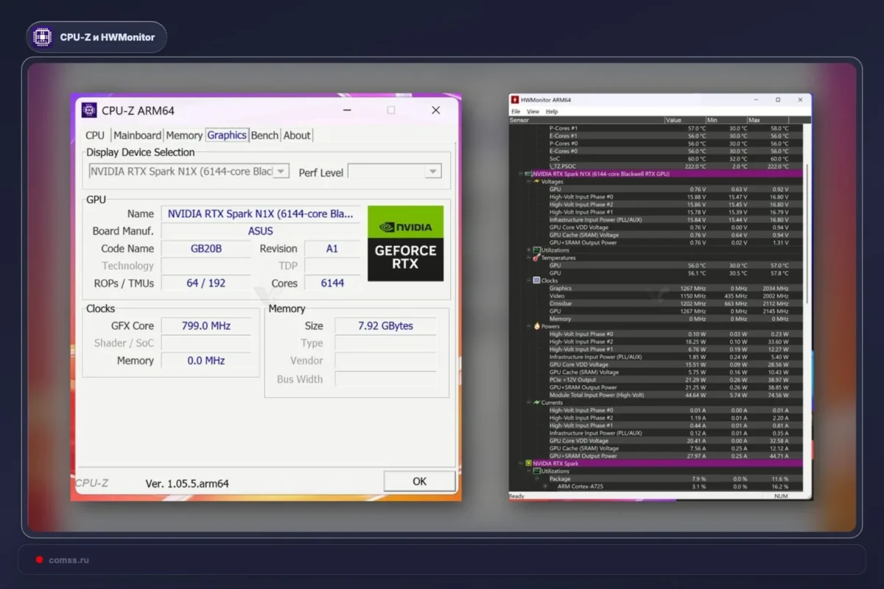Click the Min column header
884x589 pixels.
pyautogui.click(x=725, y=120)
